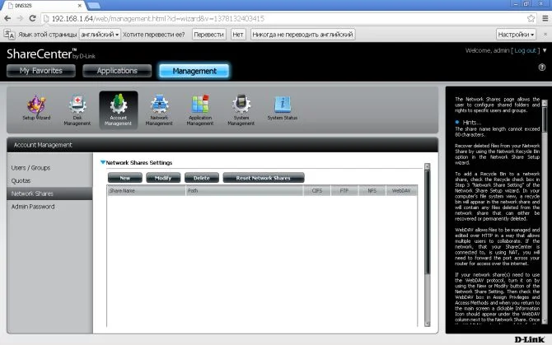Open Application Management
This screenshot has width=552, height=345.
200,109
